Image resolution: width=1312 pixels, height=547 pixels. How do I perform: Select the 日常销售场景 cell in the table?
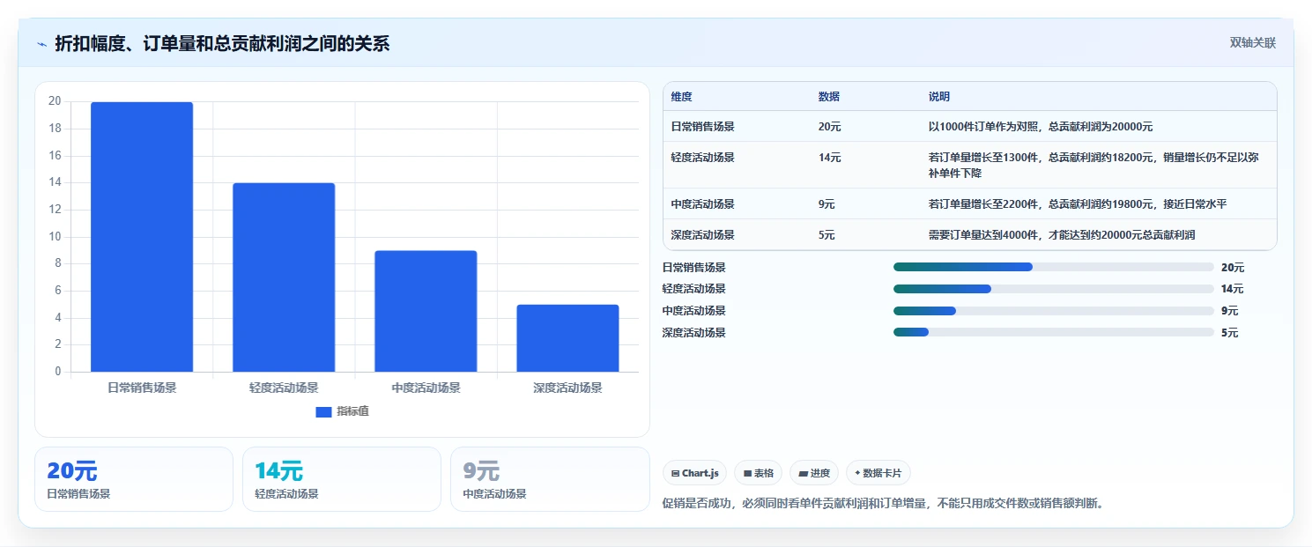(x=702, y=127)
